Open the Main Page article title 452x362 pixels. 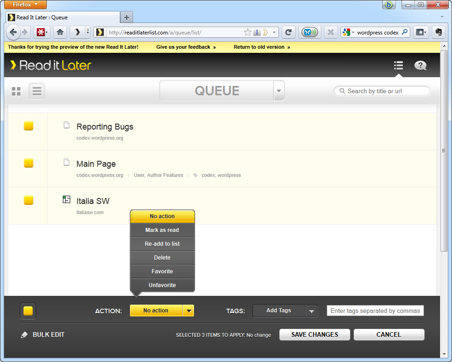[96, 164]
